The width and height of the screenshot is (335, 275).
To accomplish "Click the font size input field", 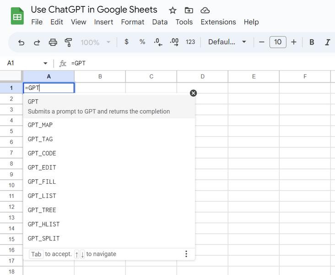I will click(278, 42).
